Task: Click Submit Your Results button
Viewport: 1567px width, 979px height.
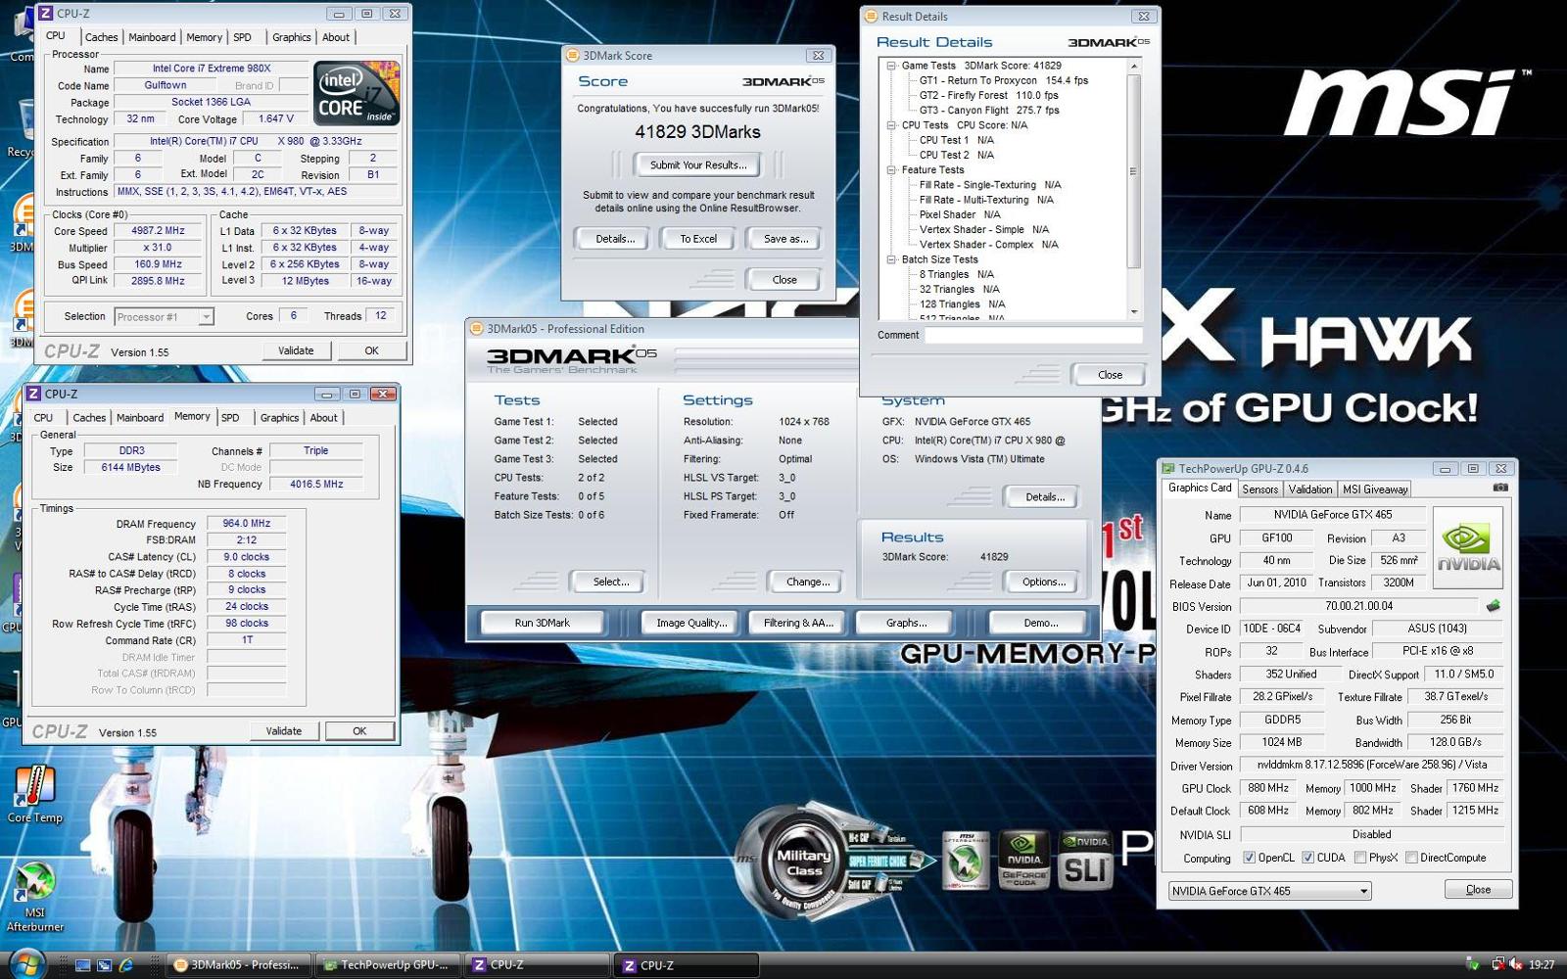Action: pos(698,164)
